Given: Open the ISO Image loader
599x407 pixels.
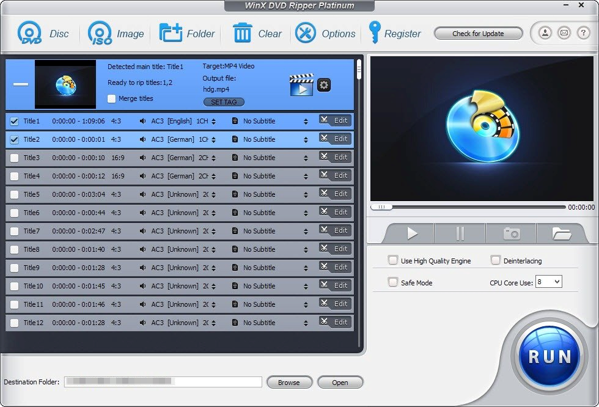Looking at the screenshot, I should pyautogui.click(x=100, y=33).
